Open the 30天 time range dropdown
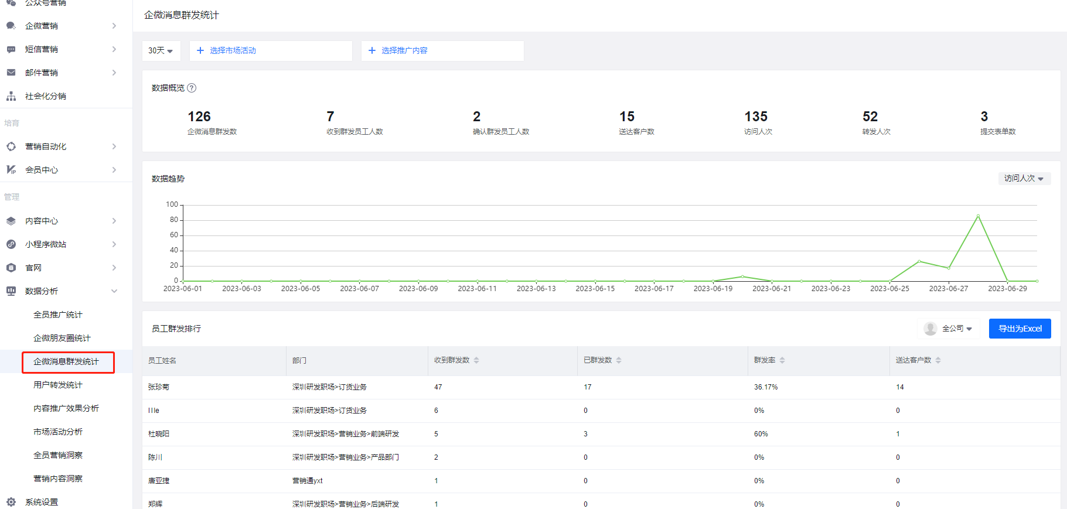Image resolution: width=1067 pixels, height=509 pixels. click(x=161, y=51)
